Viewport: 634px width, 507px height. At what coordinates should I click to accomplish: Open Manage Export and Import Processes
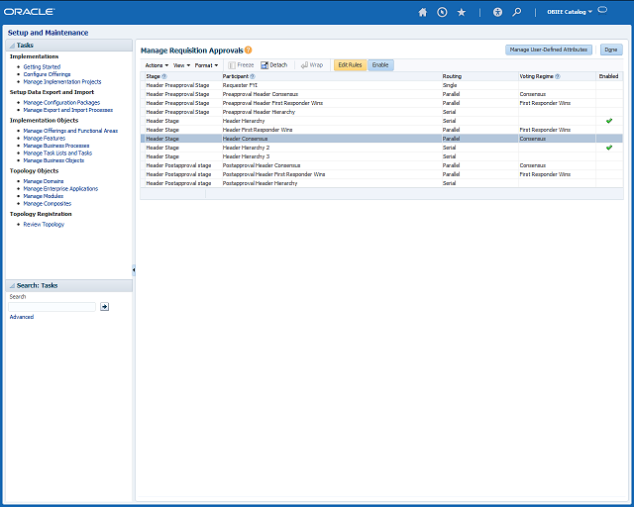(68, 110)
